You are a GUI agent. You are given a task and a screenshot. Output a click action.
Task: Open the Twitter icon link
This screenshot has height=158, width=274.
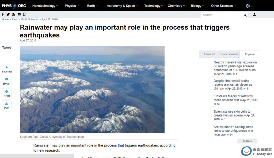point(8,14)
